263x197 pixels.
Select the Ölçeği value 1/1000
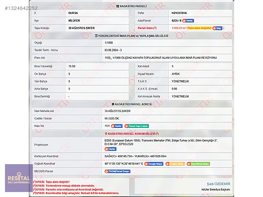(109, 43)
